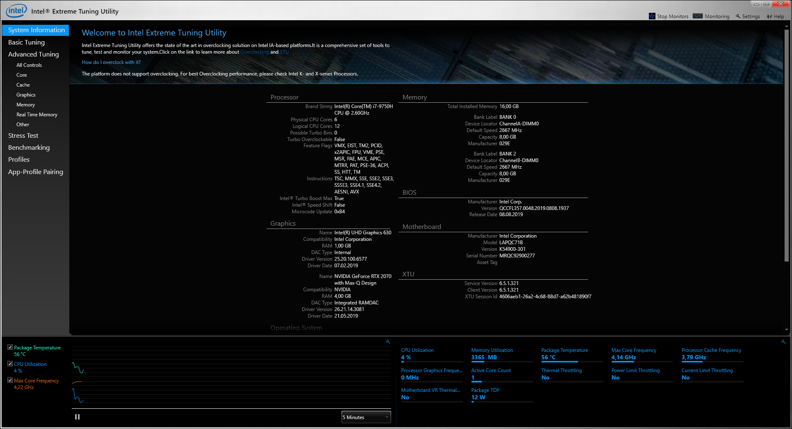
Task: Select Active Core Count monitor tile
Action: [x=502, y=374]
